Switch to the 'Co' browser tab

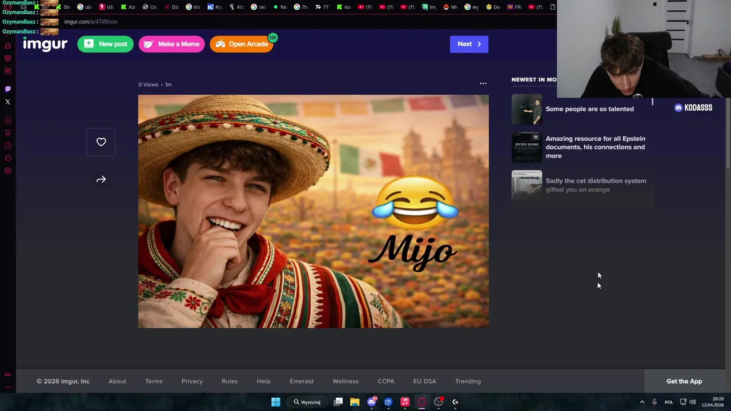(150, 7)
